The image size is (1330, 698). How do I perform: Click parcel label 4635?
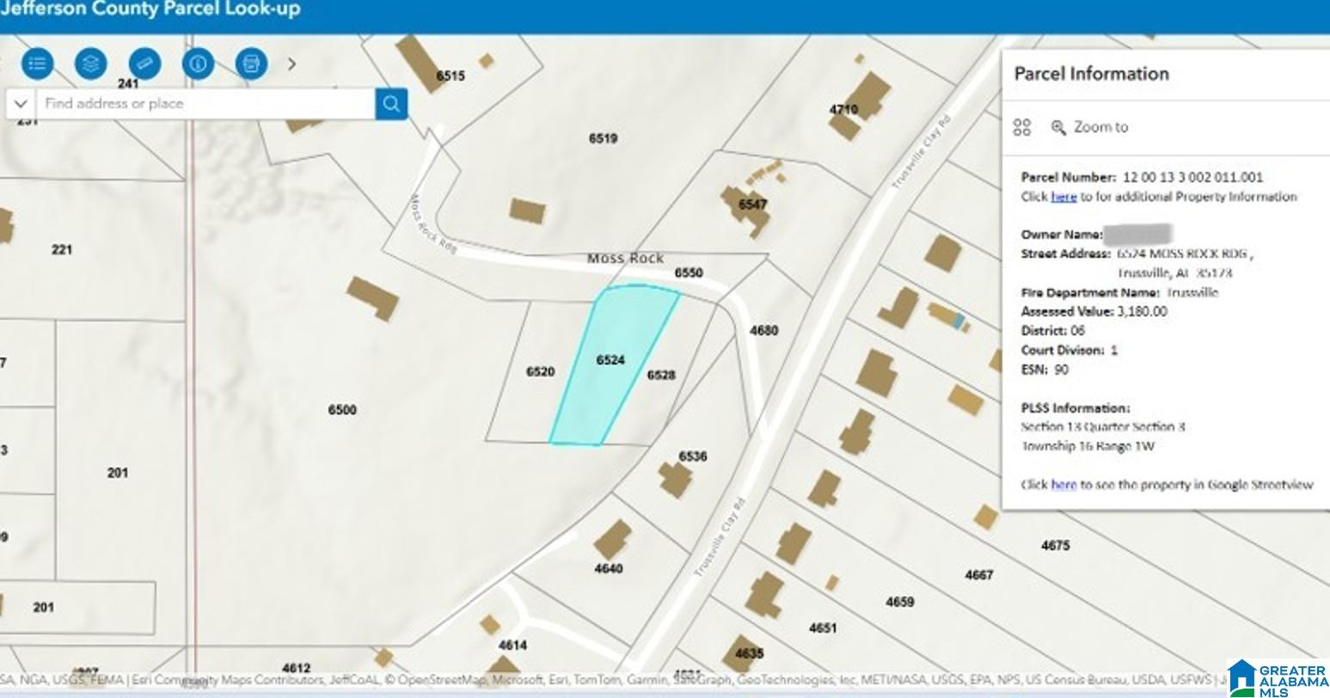[749, 653]
